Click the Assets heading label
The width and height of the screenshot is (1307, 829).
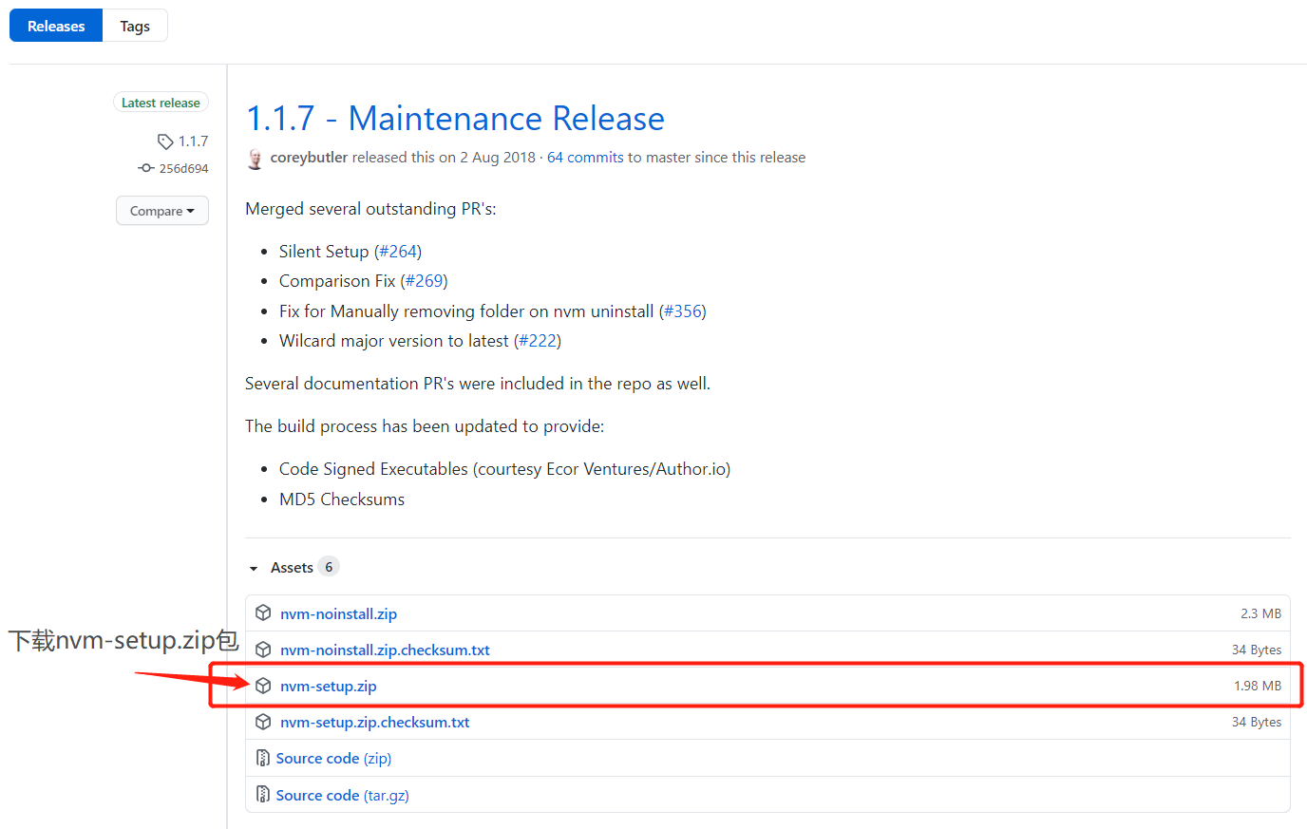click(x=292, y=567)
